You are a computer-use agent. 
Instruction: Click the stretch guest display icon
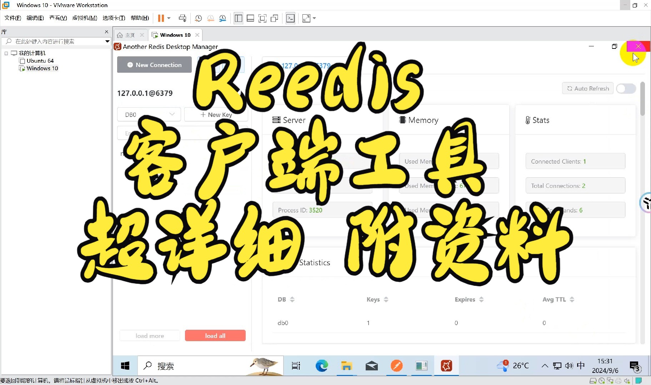(x=306, y=18)
